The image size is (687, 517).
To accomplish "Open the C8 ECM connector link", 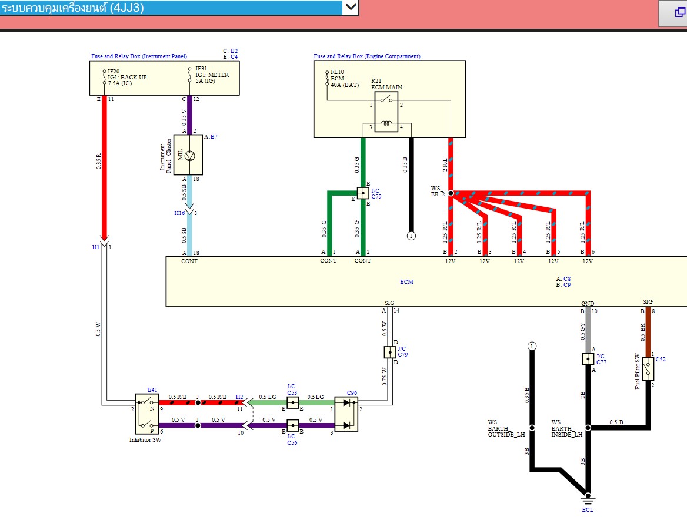I will [567, 278].
